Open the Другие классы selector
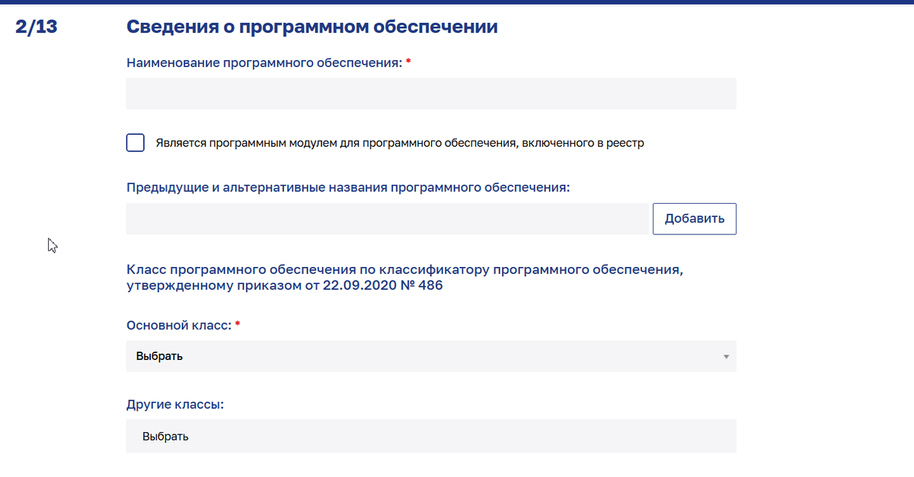 [x=431, y=437]
